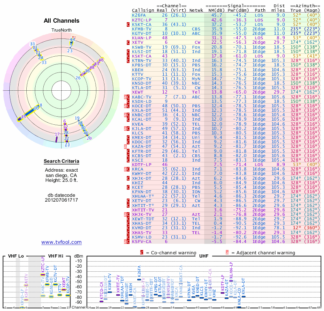Select the KDTF-LP callsign row
This screenshot has width=324, height=311.
point(226,165)
